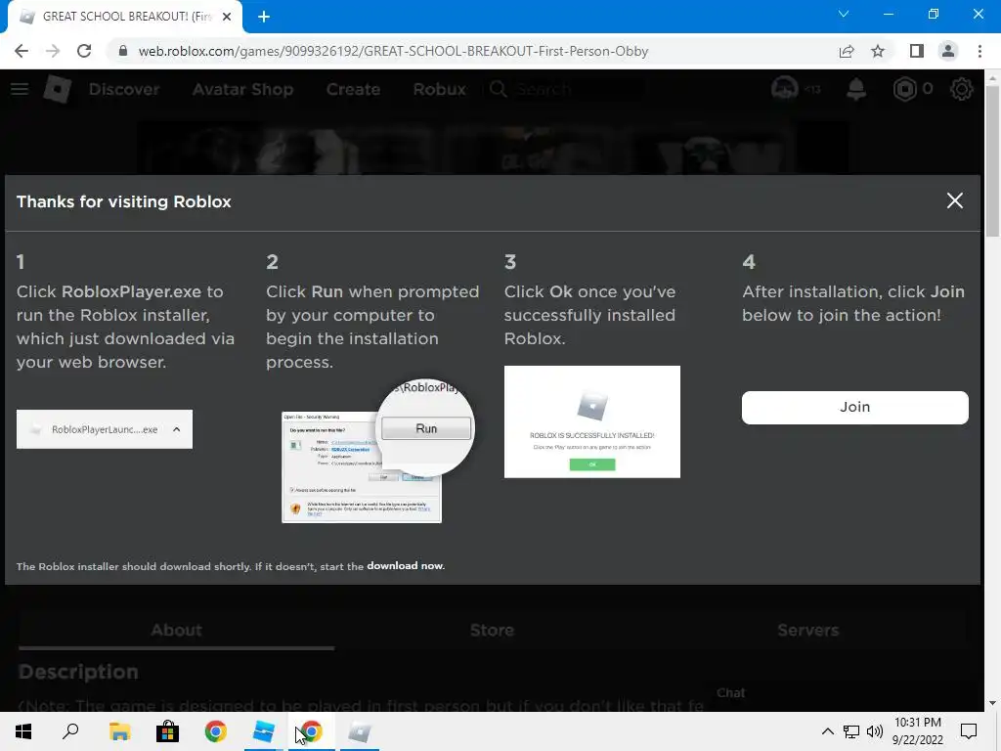Switch to the Servers tab
The width and height of the screenshot is (1001, 751).
807,631
